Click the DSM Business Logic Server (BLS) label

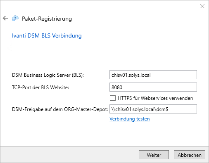(48, 75)
